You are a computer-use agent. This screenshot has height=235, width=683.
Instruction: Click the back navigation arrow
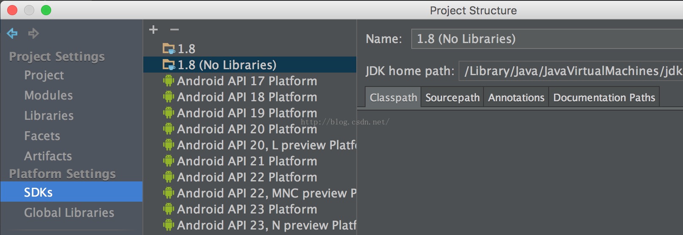click(12, 33)
